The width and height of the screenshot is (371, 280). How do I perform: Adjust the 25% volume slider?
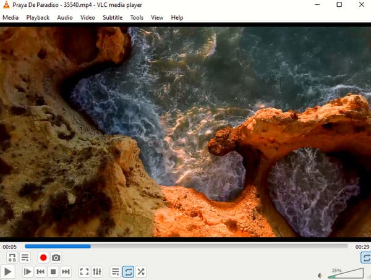[x=346, y=274]
